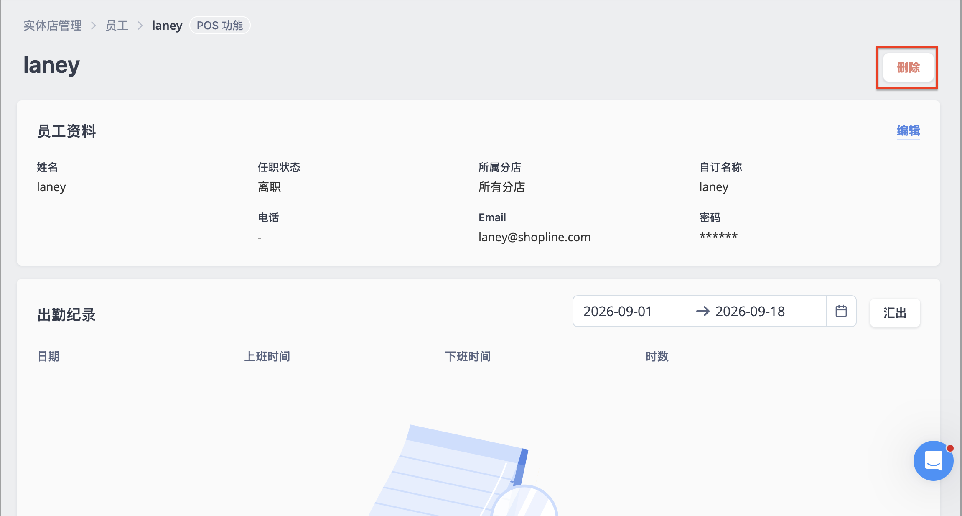Click the 时数 column header
This screenshot has height=516, width=962.
pyautogui.click(x=657, y=356)
